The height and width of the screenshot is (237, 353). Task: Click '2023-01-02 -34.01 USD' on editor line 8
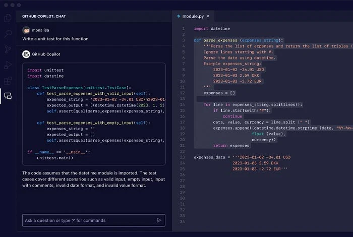tap(239, 70)
